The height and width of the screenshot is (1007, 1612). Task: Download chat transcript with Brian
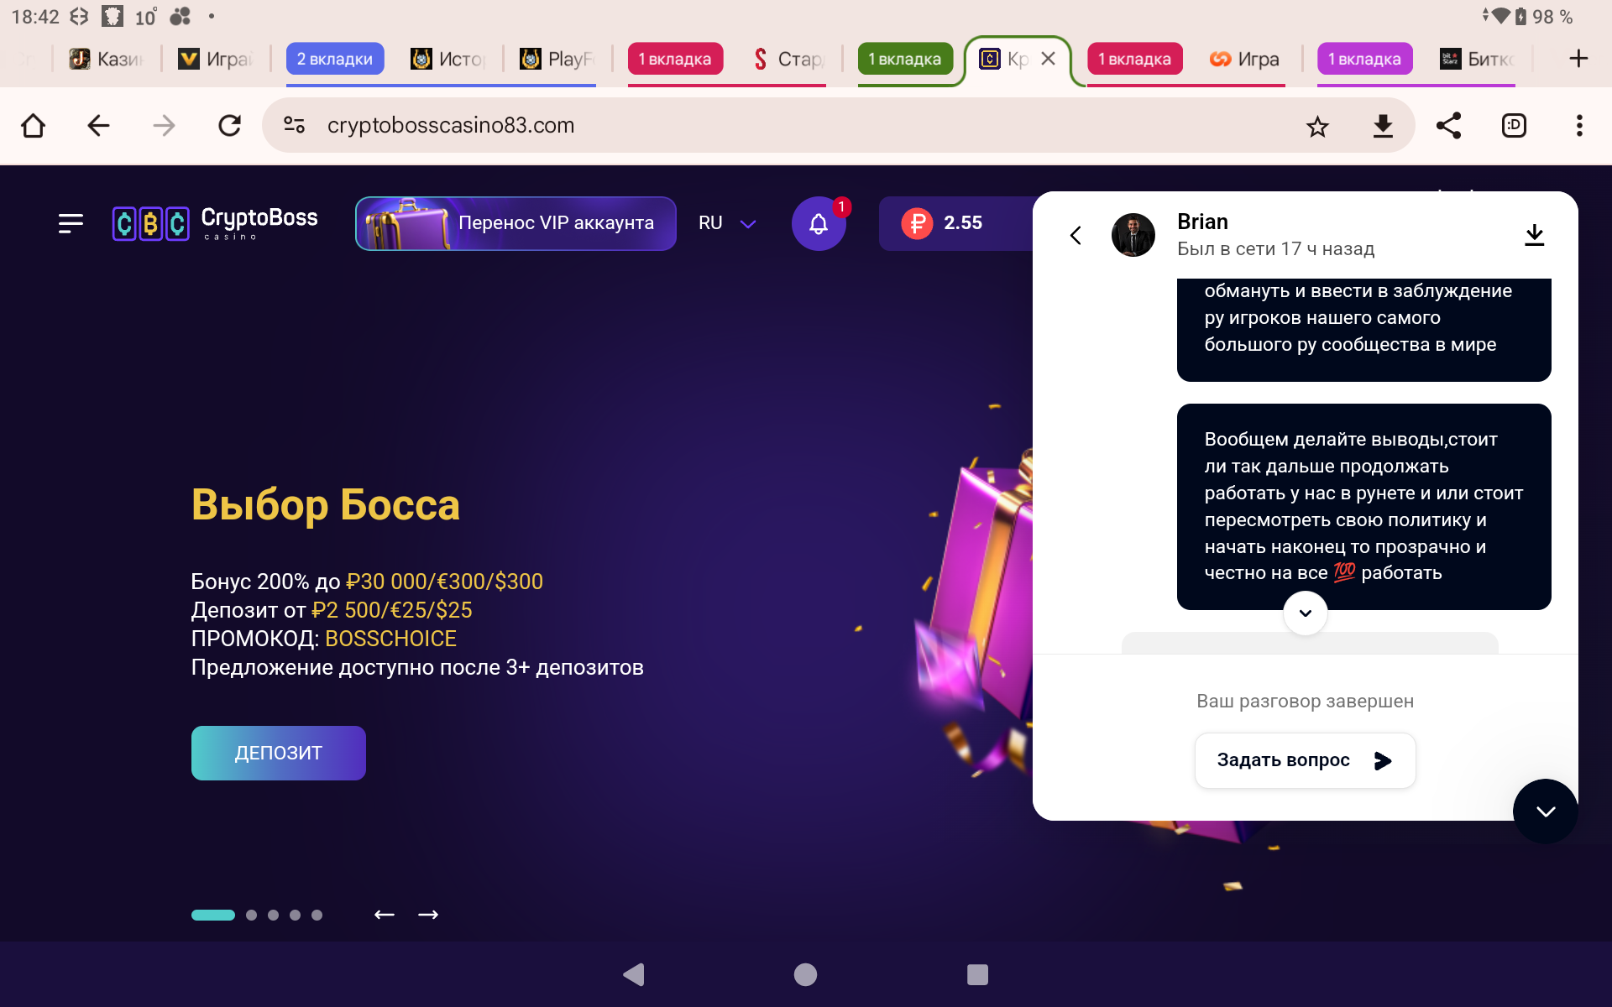(x=1534, y=235)
